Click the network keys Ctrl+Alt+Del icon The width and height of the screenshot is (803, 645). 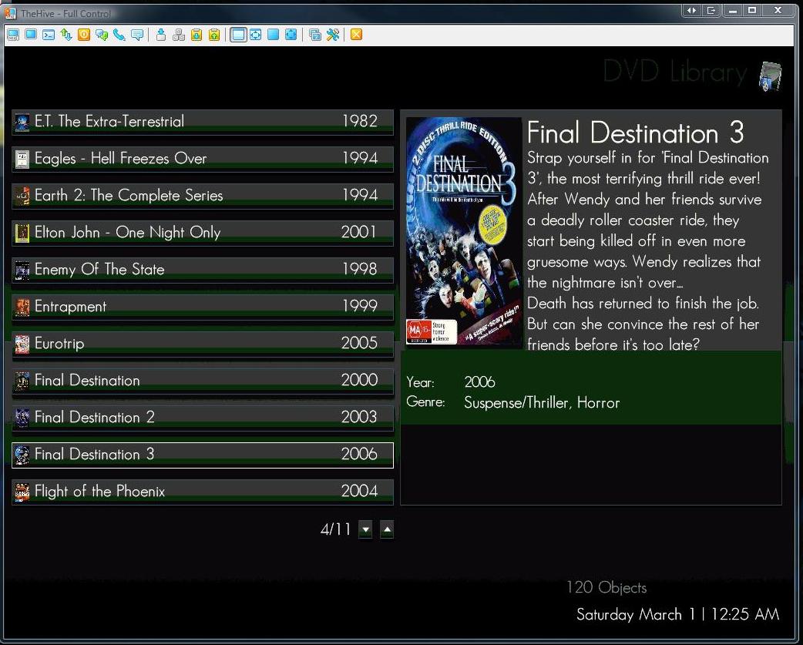[x=179, y=35]
